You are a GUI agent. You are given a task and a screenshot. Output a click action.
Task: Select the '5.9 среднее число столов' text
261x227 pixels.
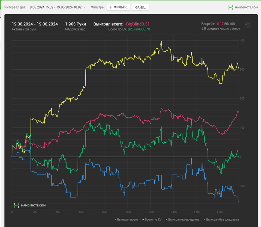tap(221, 28)
